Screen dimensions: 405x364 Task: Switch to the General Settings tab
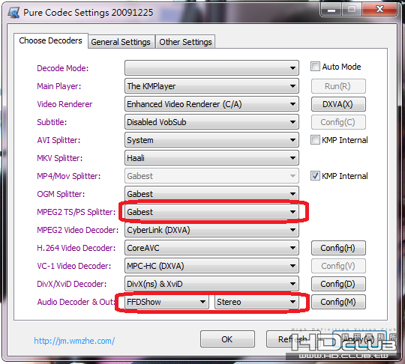coord(121,42)
